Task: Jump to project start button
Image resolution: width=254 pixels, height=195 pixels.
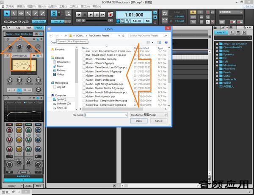Action: click(x=79, y=21)
